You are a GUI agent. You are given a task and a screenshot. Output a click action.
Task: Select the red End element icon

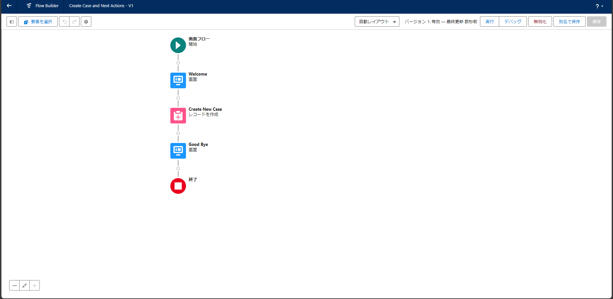pyautogui.click(x=178, y=186)
